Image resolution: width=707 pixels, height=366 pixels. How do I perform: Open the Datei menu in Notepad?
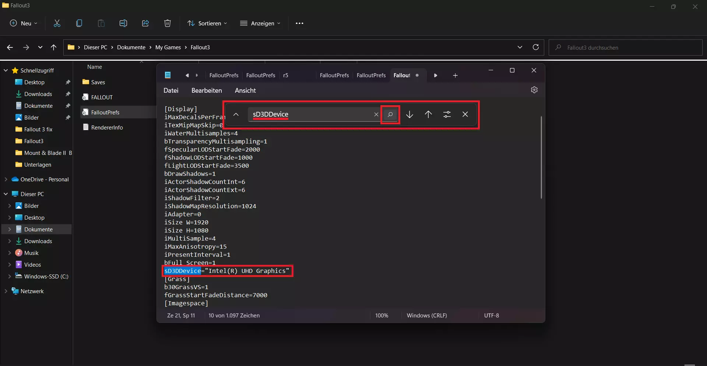171,90
